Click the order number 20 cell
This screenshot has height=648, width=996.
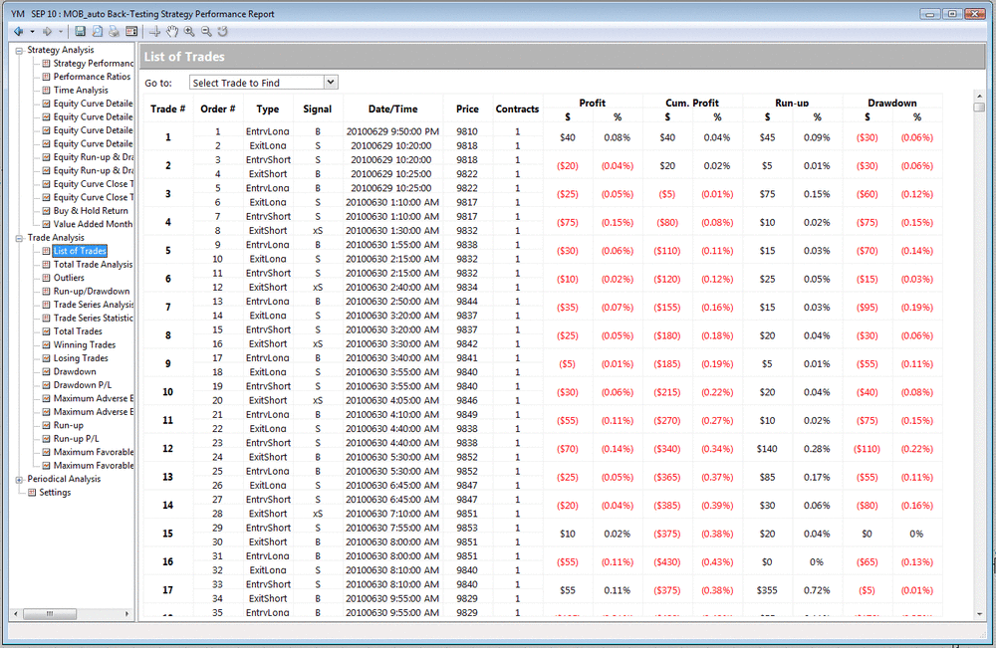point(218,400)
